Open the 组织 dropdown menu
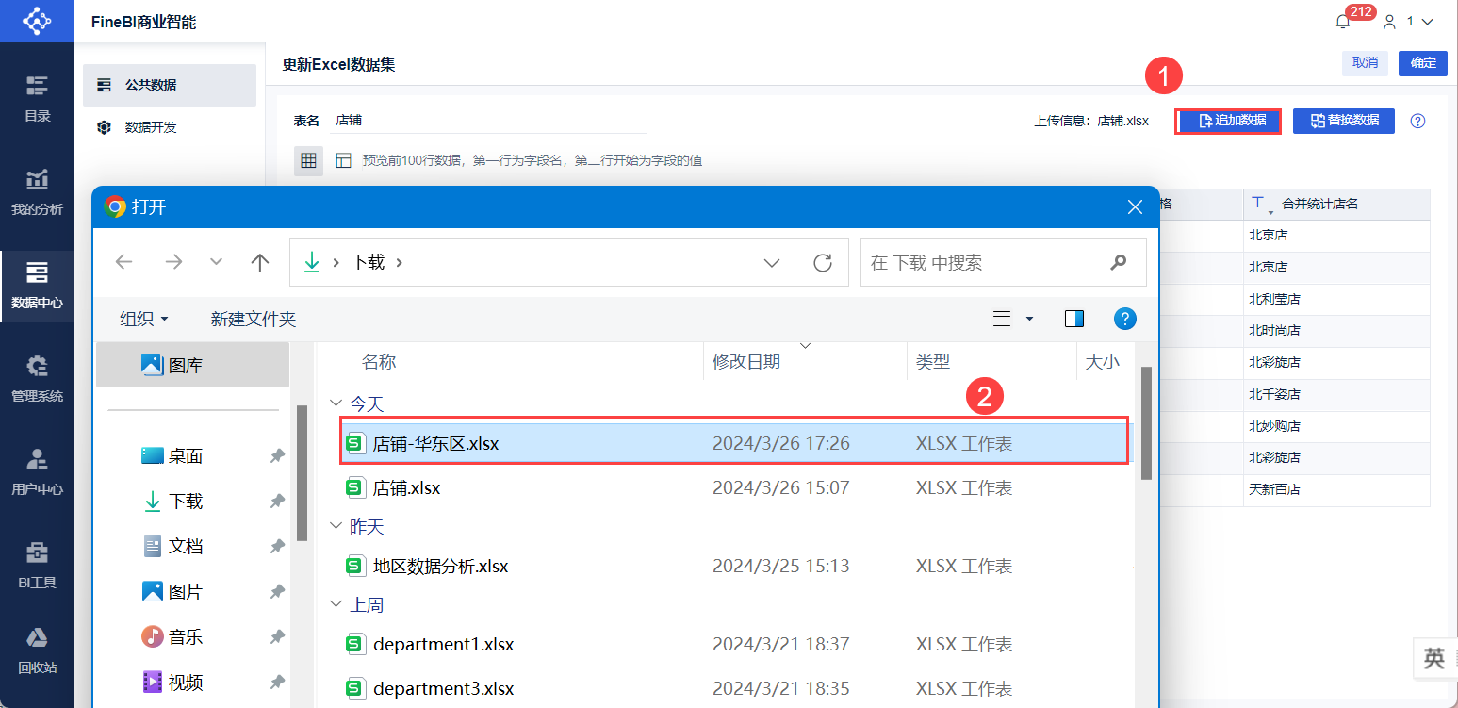The height and width of the screenshot is (708, 1458). (x=144, y=320)
